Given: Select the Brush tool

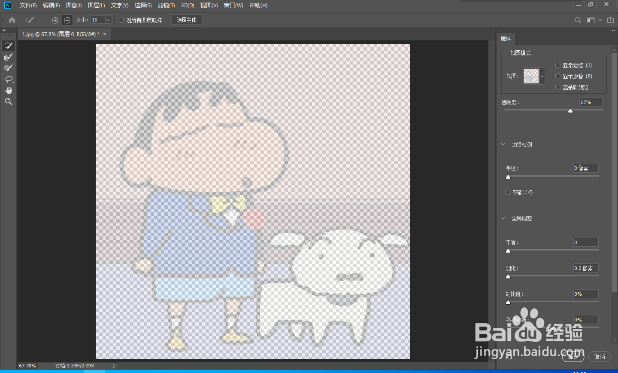Looking at the screenshot, I should pos(9,68).
